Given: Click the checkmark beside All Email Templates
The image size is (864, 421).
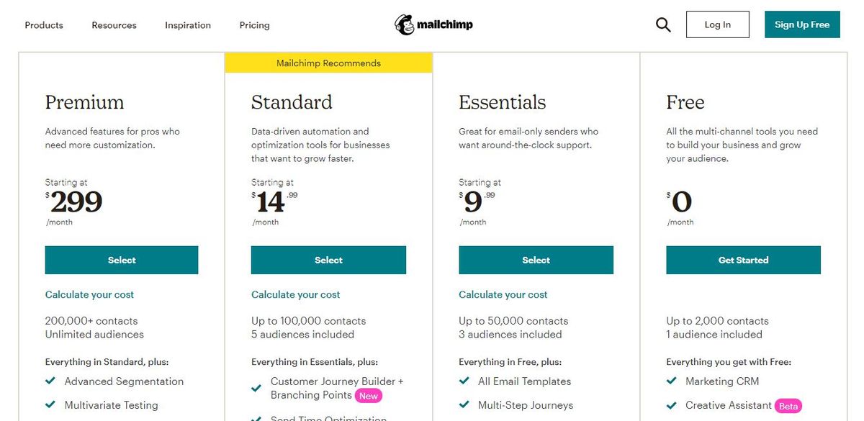Looking at the screenshot, I should click(465, 381).
